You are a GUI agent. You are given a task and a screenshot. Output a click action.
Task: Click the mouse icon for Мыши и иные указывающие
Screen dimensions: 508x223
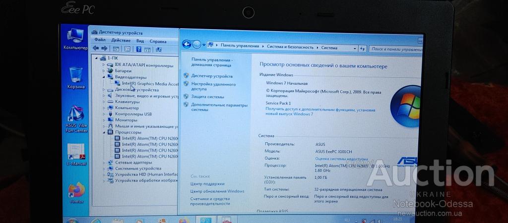coord(110,126)
